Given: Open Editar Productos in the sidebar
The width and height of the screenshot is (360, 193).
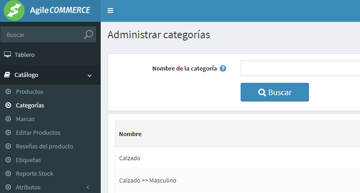Looking at the screenshot, I should [x=38, y=132].
